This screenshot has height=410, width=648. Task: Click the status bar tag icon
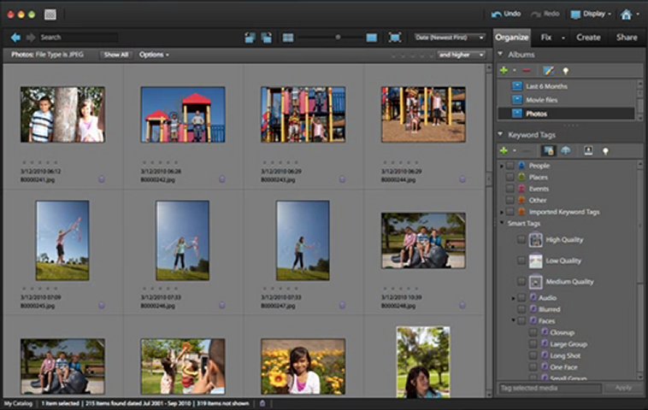262,403
